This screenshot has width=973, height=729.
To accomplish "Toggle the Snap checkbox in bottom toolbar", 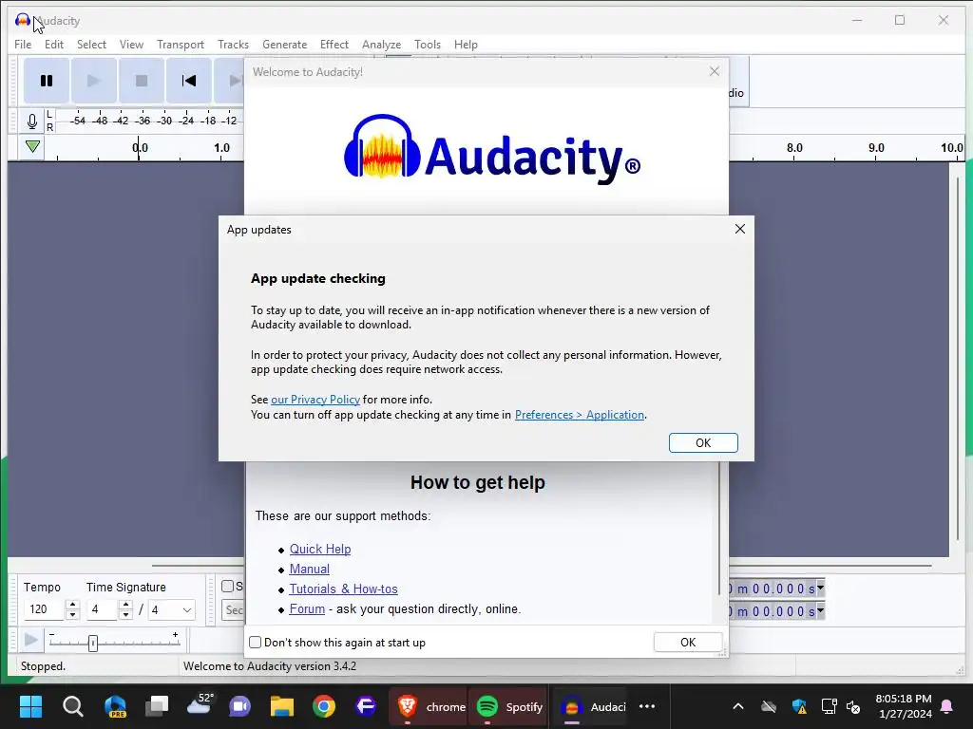I will click(x=228, y=587).
